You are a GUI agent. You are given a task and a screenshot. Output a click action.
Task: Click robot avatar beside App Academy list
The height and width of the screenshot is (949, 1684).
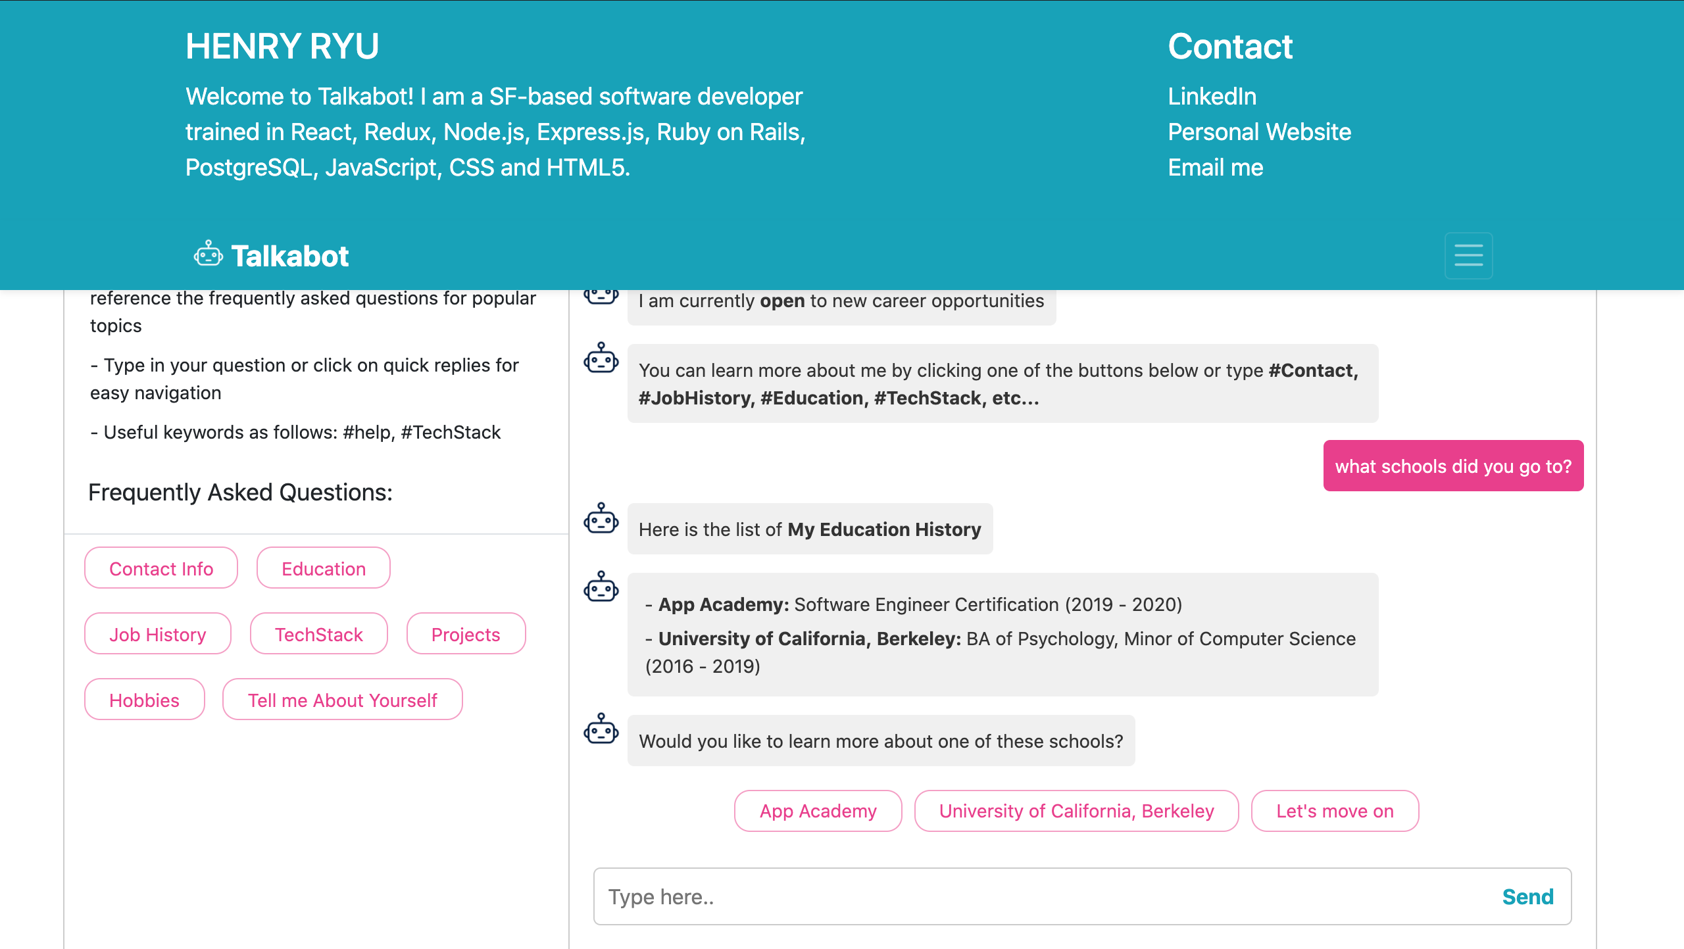click(x=601, y=587)
